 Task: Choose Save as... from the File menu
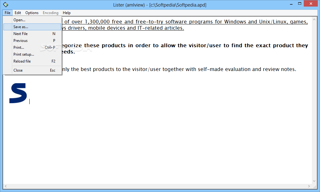32,27
